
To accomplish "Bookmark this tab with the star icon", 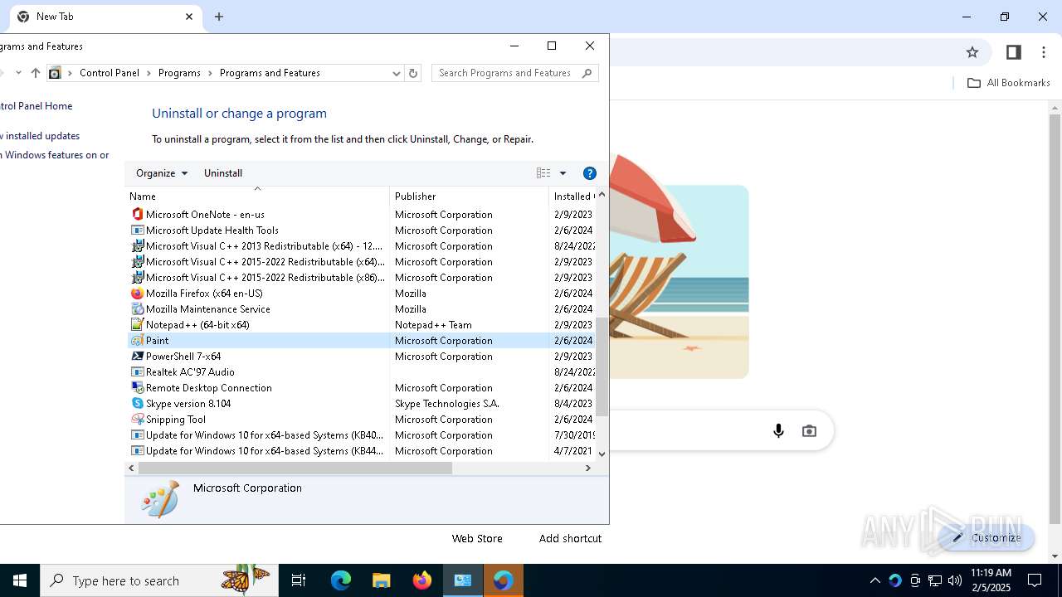I will click(972, 52).
